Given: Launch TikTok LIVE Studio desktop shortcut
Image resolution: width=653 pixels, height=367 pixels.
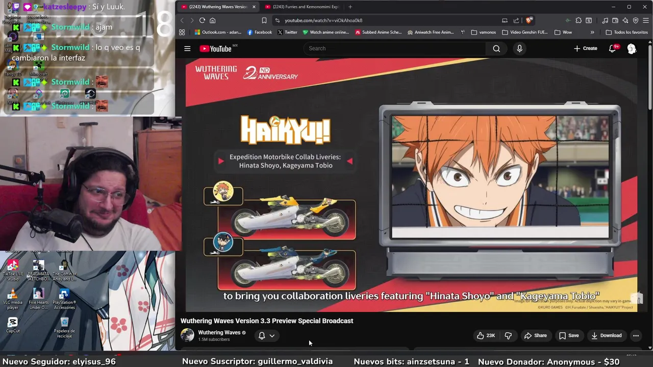Looking at the screenshot, I should (x=13, y=271).
